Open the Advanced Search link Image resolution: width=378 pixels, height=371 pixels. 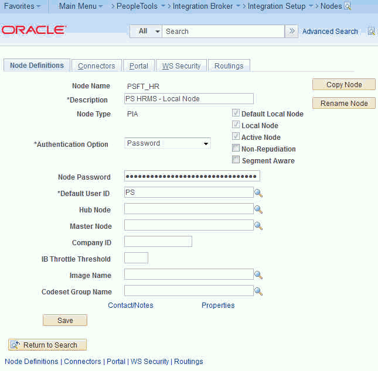[330, 31]
